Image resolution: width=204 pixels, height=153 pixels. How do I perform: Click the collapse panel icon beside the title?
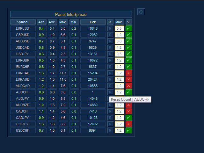[141, 12]
